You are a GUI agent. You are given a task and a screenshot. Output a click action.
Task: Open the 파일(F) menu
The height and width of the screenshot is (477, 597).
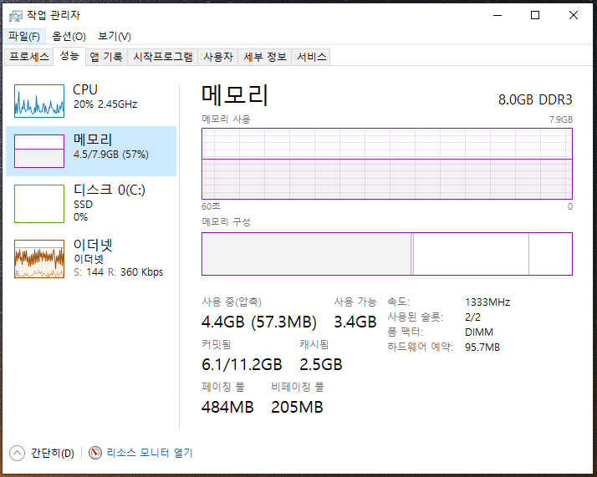[x=24, y=37]
